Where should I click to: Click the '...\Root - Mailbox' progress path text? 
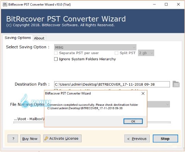[x=29, y=119]
